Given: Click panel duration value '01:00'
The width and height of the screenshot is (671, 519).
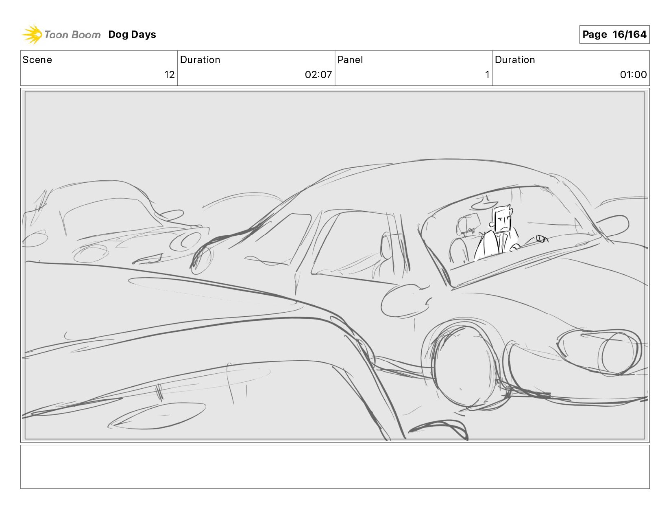Looking at the screenshot, I should [x=633, y=75].
